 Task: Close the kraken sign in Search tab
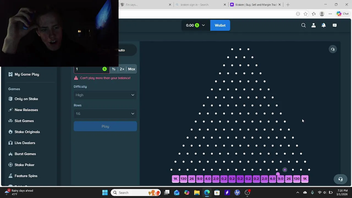(225, 5)
